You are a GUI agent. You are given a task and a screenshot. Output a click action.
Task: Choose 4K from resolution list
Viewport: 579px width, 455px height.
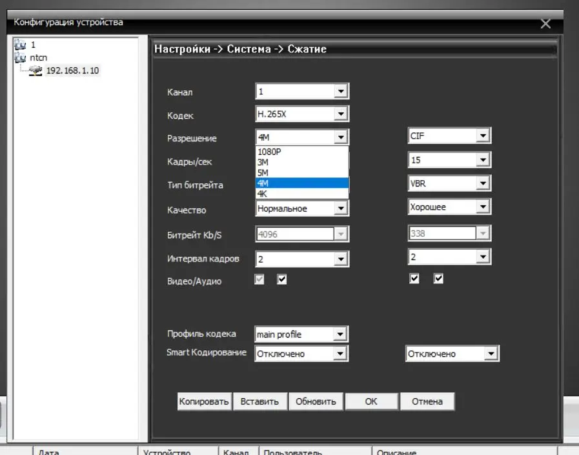[x=302, y=194]
